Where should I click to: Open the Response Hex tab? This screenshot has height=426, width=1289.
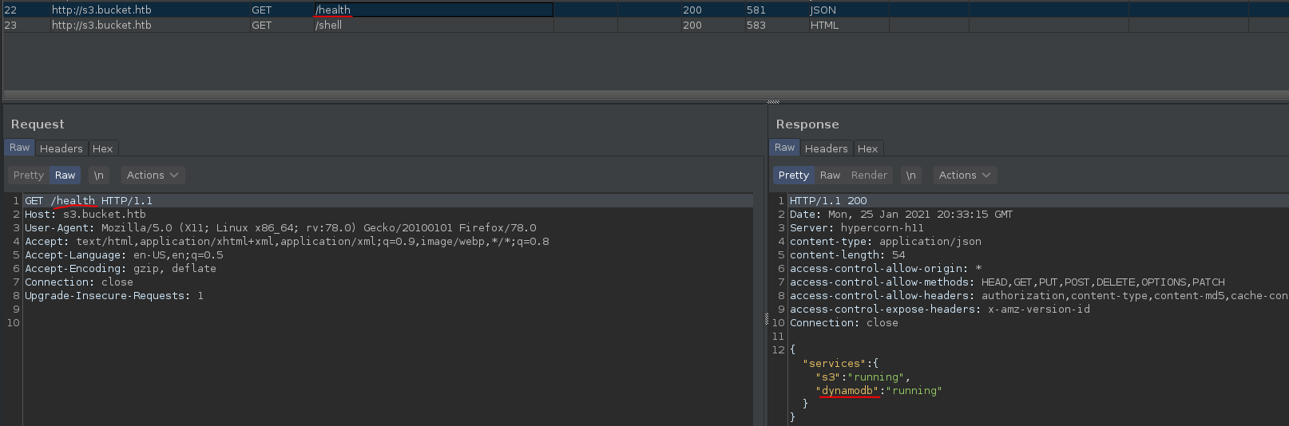[x=867, y=148]
